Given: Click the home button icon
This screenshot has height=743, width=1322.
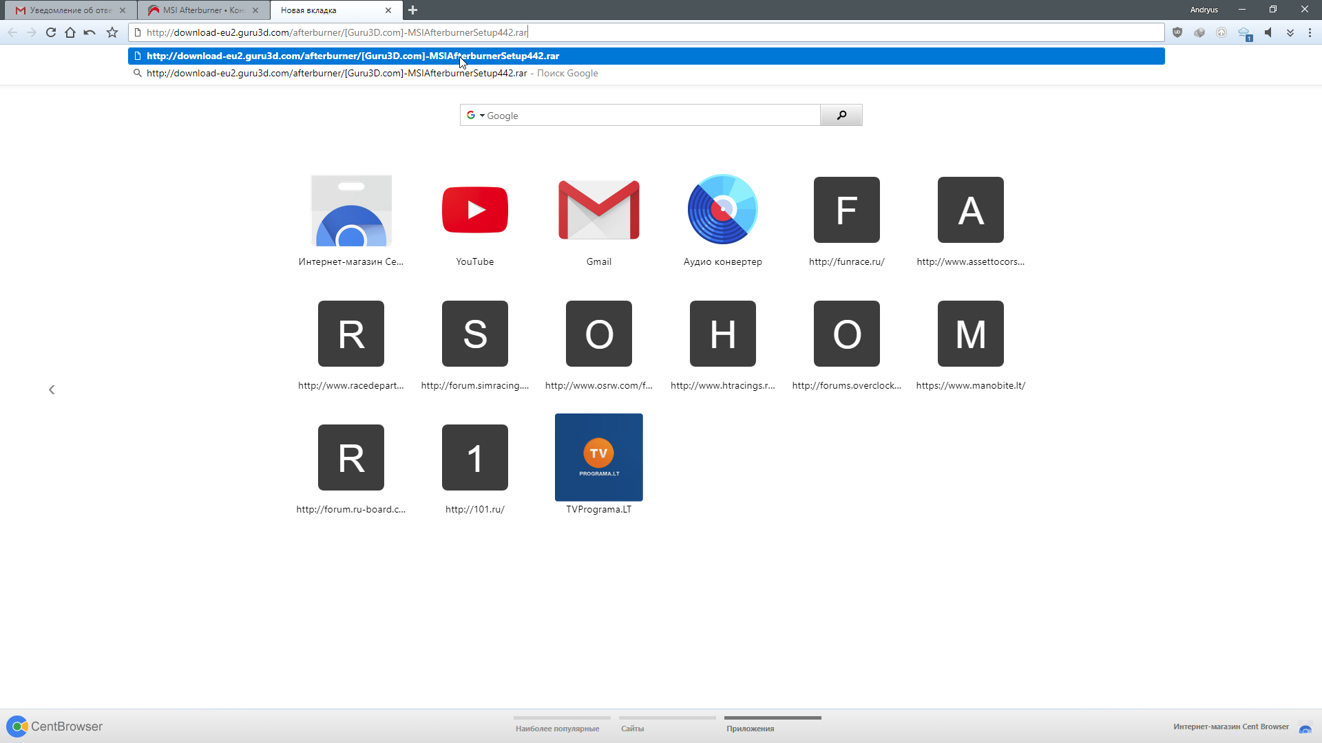Looking at the screenshot, I should click(70, 32).
